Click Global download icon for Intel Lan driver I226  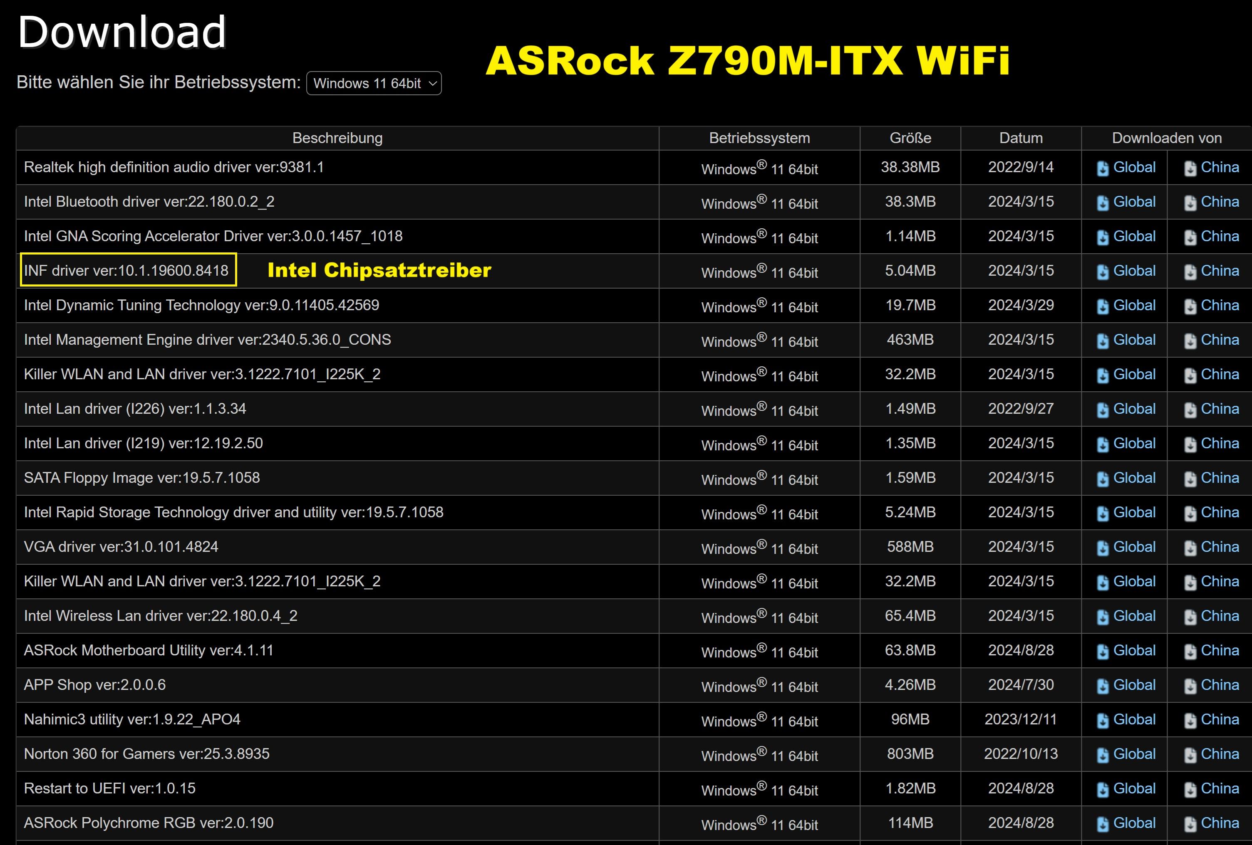click(1103, 410)
